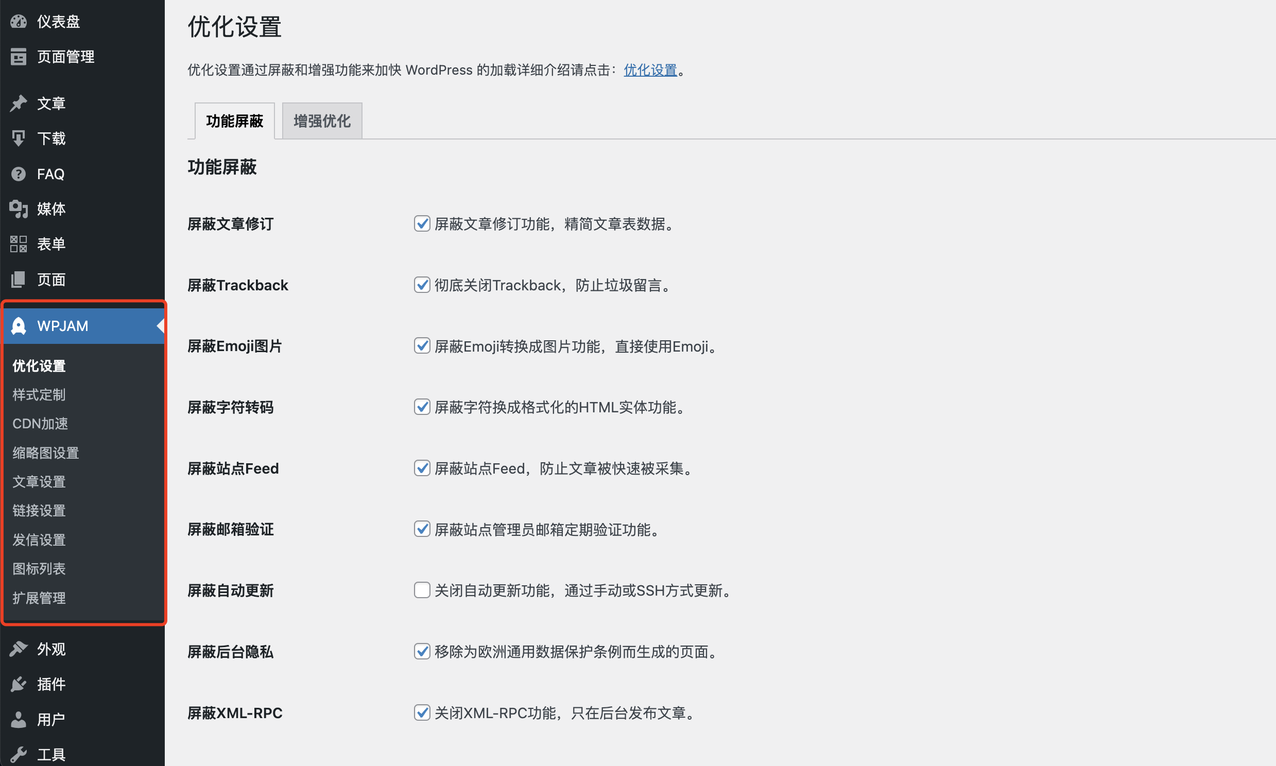Click the WPJAM rocket icon
This screenshot has width=1276, height=766.
[x=19, y=326]
